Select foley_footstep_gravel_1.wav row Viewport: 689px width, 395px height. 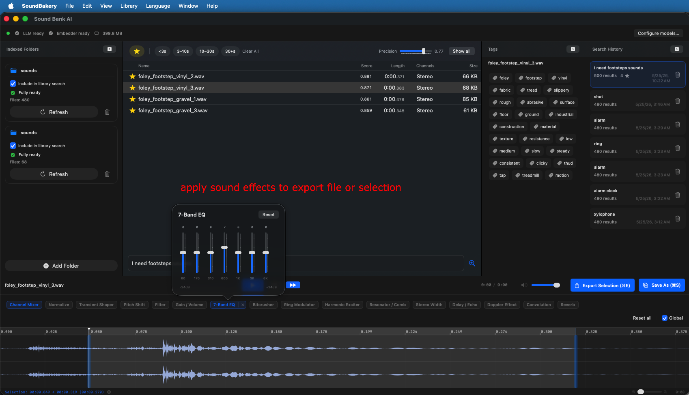tap(302, 99)
